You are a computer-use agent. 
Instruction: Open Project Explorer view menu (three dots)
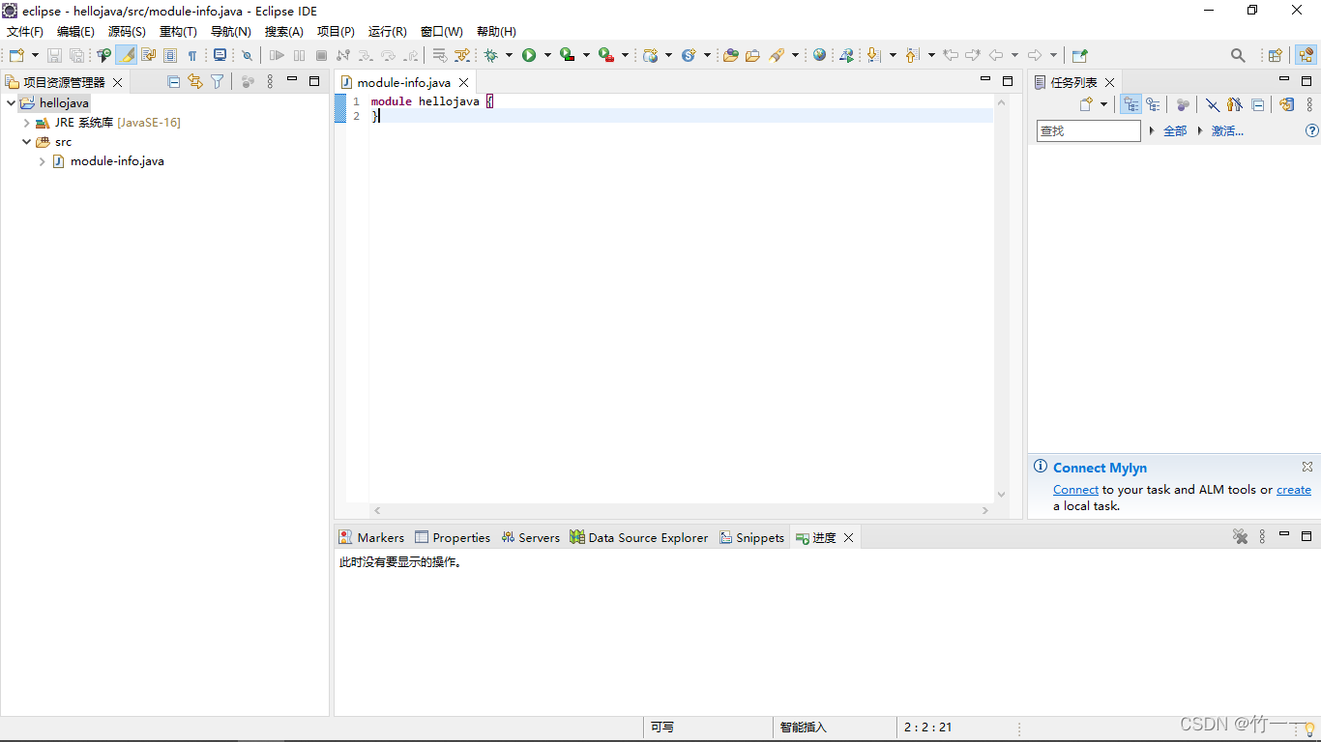271,82
